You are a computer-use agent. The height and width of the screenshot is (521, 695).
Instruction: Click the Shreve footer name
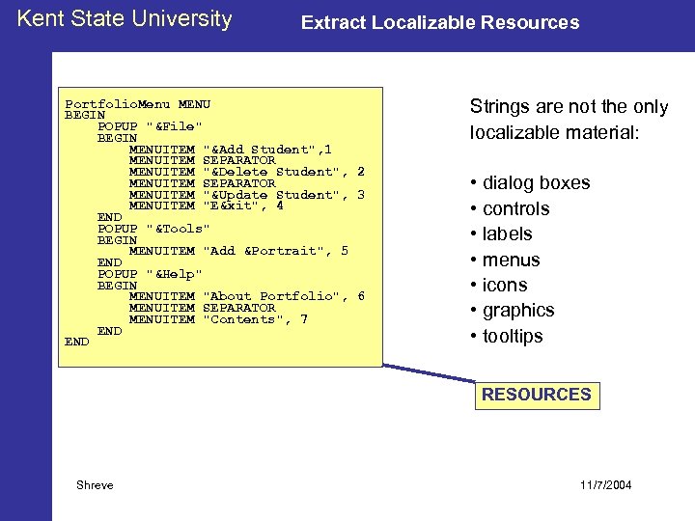(95, 485)
